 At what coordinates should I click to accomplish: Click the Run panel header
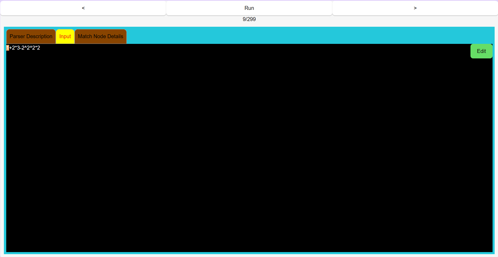tap(249, 8)
